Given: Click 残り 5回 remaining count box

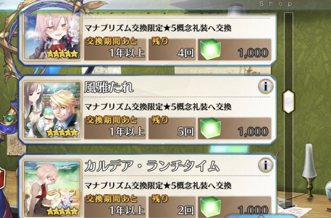Looking at the screenshot, I should [172, 128].
